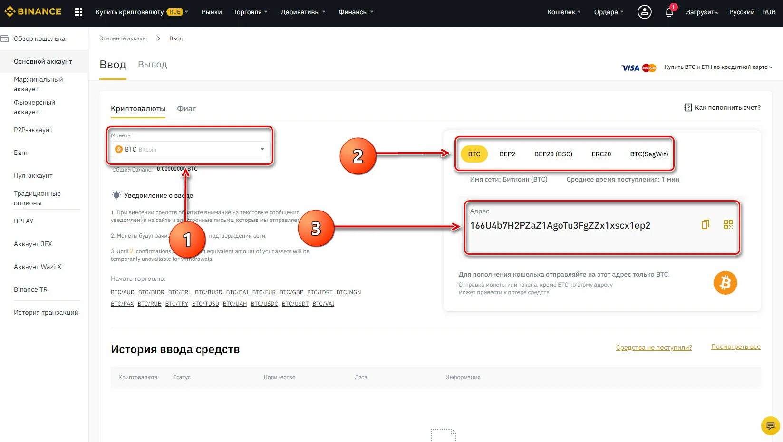The image size is (783, 442).
Task: Open the BTC/NGN trading pair link
Action: (349, 292)
